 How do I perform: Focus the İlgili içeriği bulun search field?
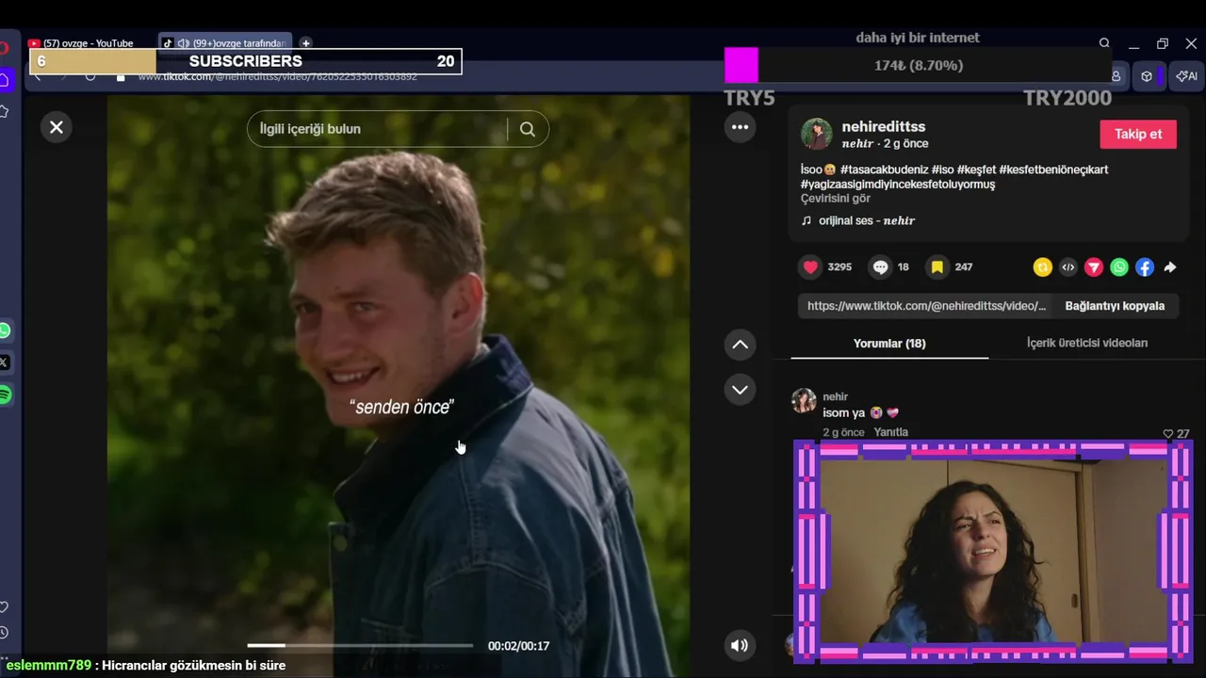[x=382, y=129]
